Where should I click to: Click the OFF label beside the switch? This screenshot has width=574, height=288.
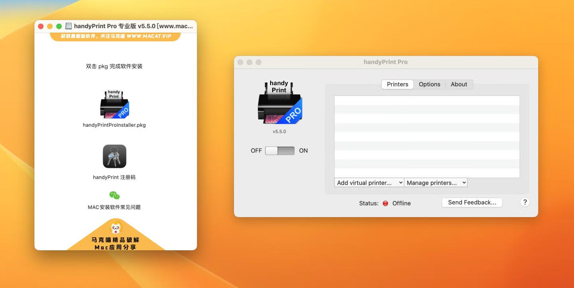pyautogui.click(x=256, y=151)
